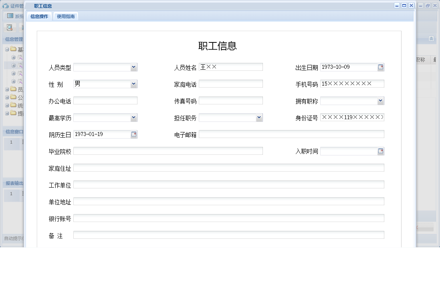The width and height of the screenshot is (440, 290).
Task: Open the 性别 dropdown showing 男
Action: [x=133, y=84]
